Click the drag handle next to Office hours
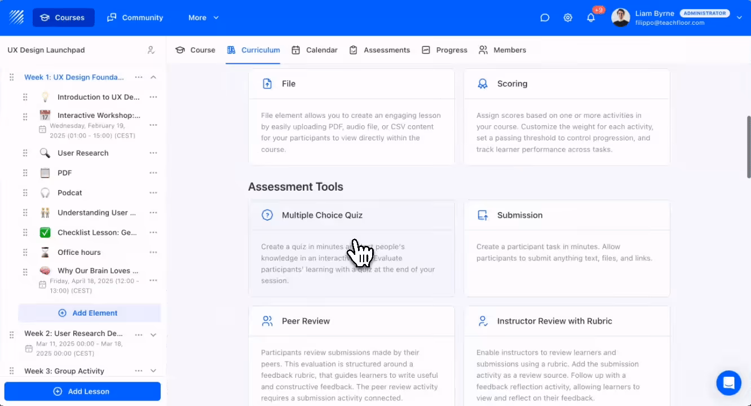Viewport: 751px width, 406px height. 25,253
